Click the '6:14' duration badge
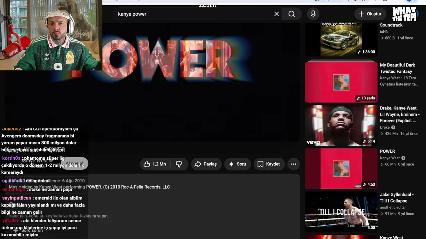 [369, 141]
